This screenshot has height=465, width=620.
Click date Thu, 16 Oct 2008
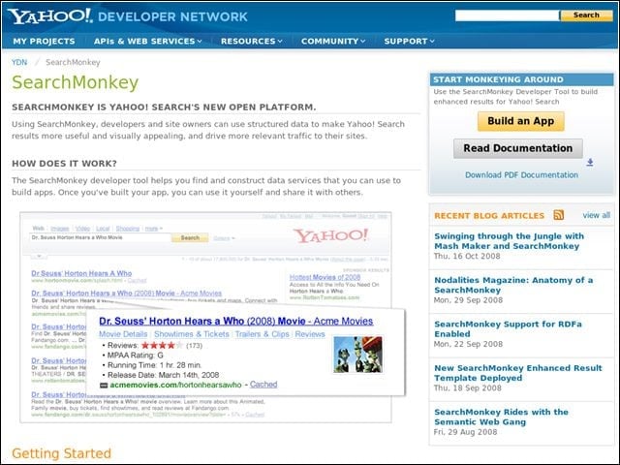467,256
